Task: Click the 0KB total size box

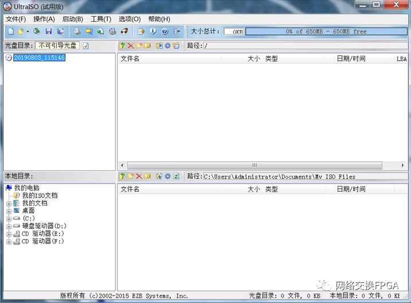Action: 234,32
